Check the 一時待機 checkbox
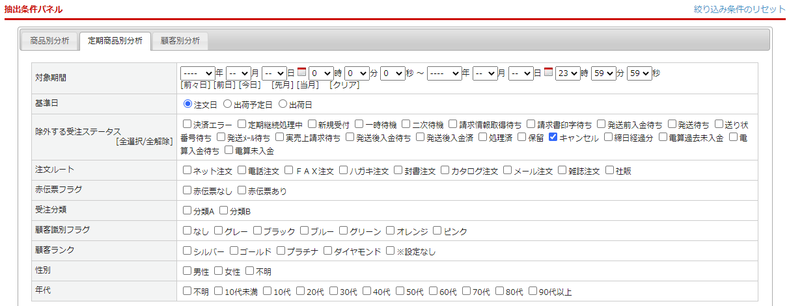 pos(359,123)
